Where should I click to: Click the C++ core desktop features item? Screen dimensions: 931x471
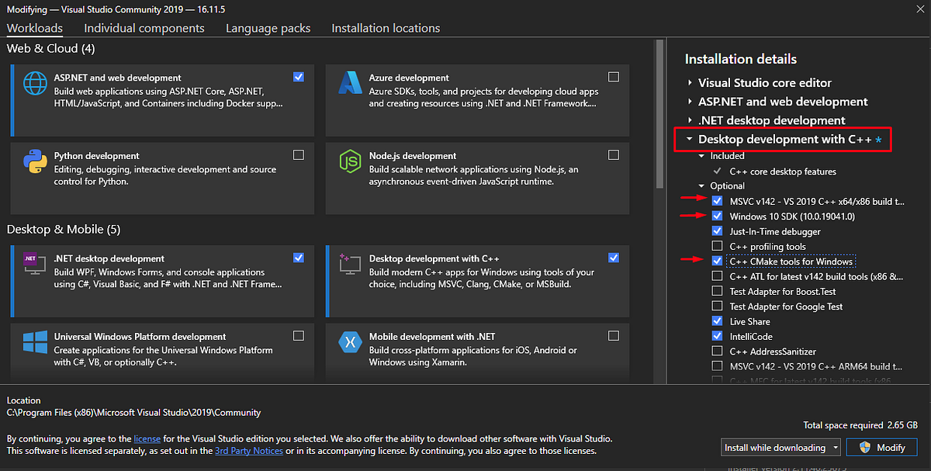[783, 171]
